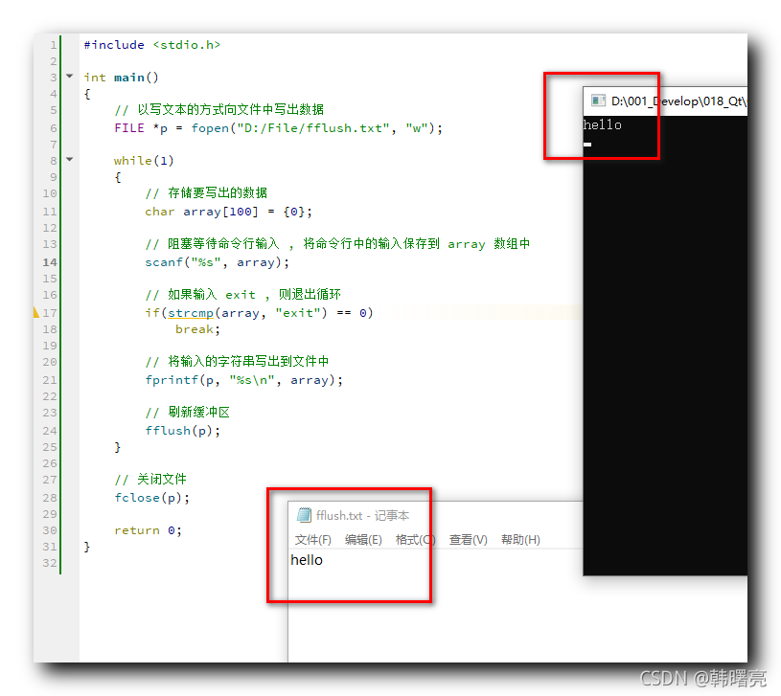This screenshot has height=696, width=781.
Task: Click the console window title bar icon
Action: pos(598,101)
